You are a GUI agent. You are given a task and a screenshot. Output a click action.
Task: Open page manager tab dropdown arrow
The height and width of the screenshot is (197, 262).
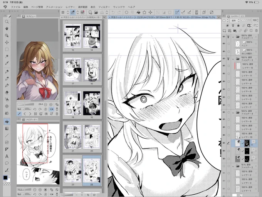click(104, 17)
